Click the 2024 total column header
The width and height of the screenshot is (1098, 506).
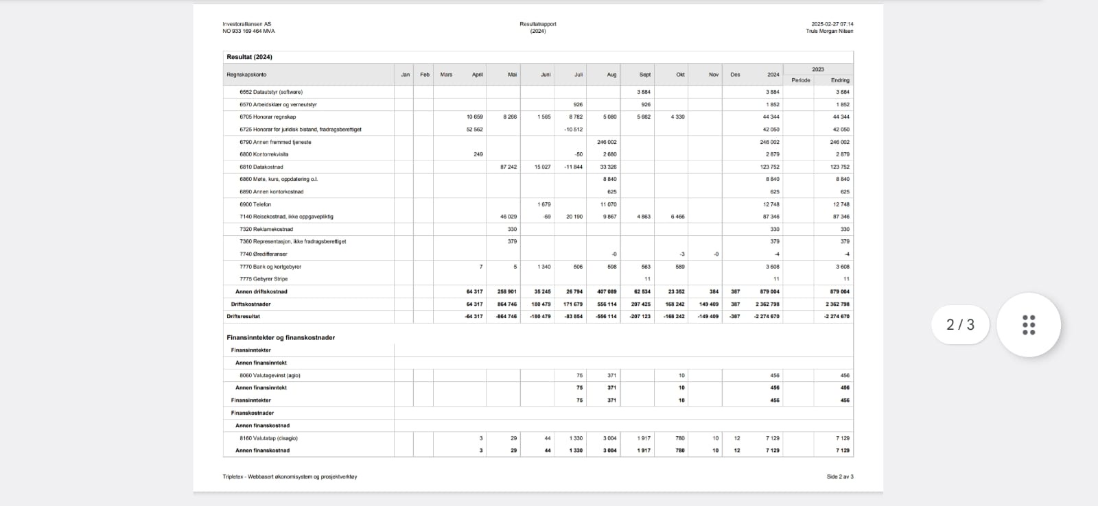[773, 75]
